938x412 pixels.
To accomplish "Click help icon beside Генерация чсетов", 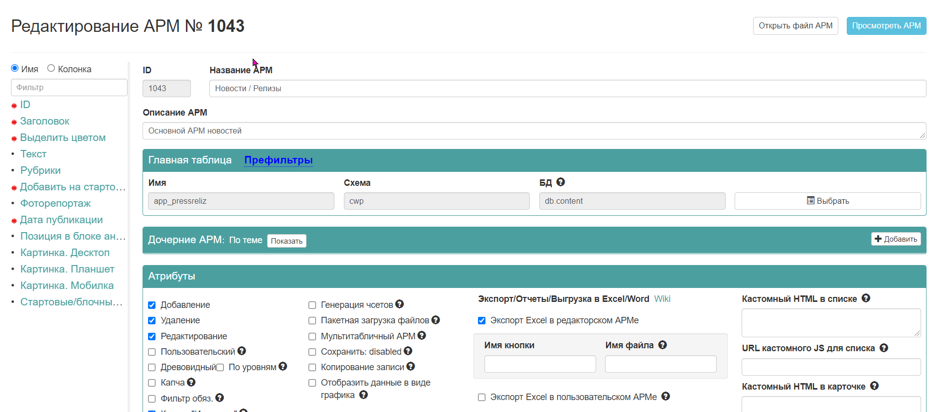I will tap(400, 304).
